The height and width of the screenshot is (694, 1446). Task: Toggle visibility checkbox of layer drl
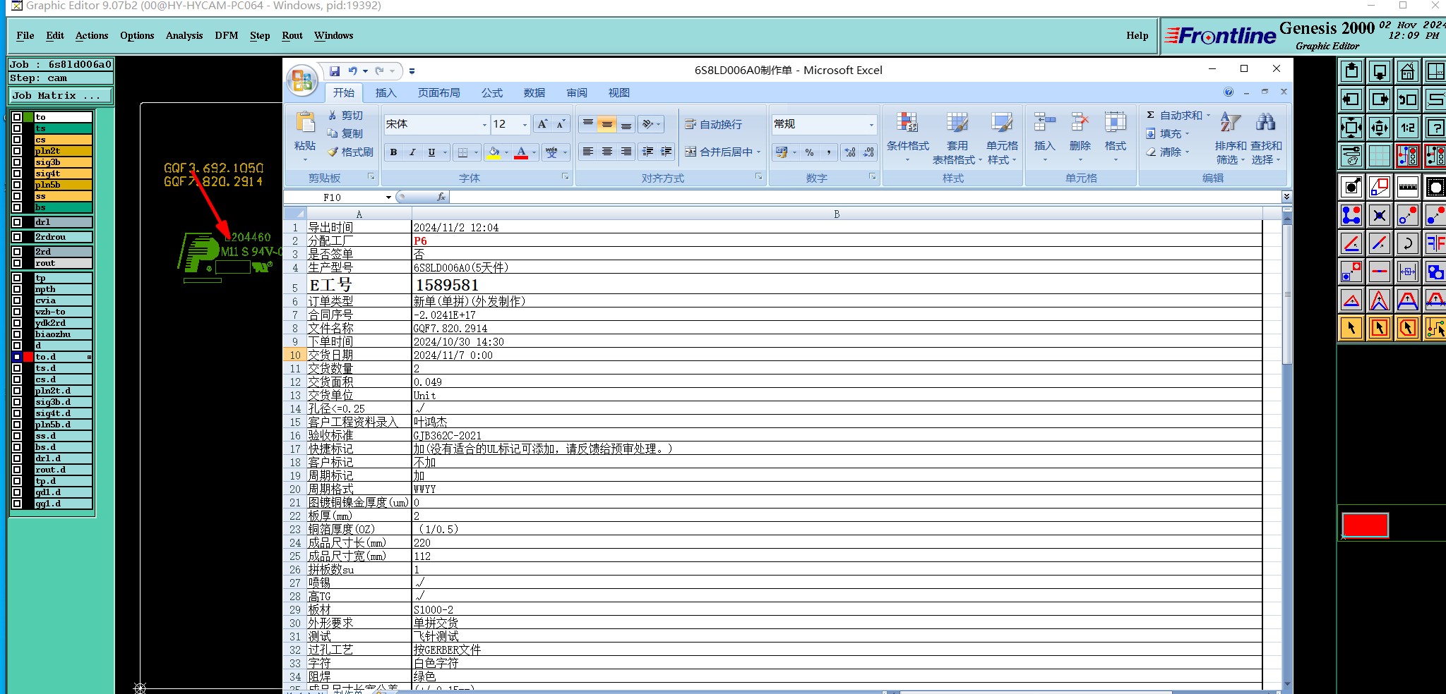[x=17, y=222]
